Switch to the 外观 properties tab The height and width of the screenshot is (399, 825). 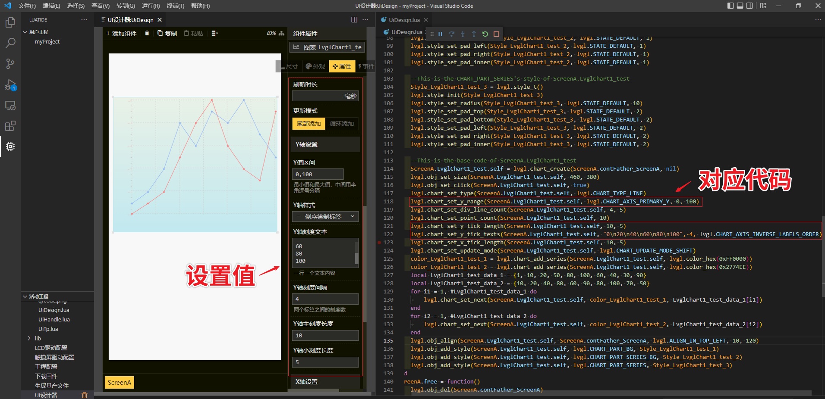[x=315, y=66]
